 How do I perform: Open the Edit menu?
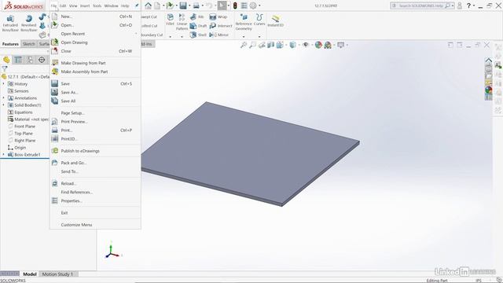[x=63, y=6]
